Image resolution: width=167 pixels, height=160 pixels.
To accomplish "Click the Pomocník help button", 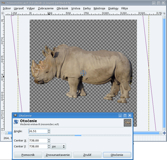I will click(28, 155).
